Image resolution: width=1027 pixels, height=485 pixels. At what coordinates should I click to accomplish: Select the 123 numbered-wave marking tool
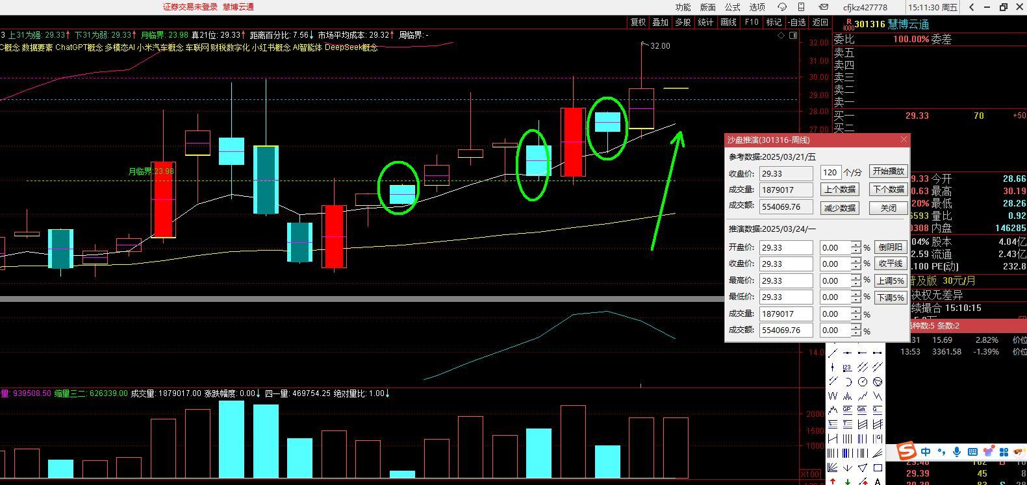pyautogui.click(x=847, y=367)
